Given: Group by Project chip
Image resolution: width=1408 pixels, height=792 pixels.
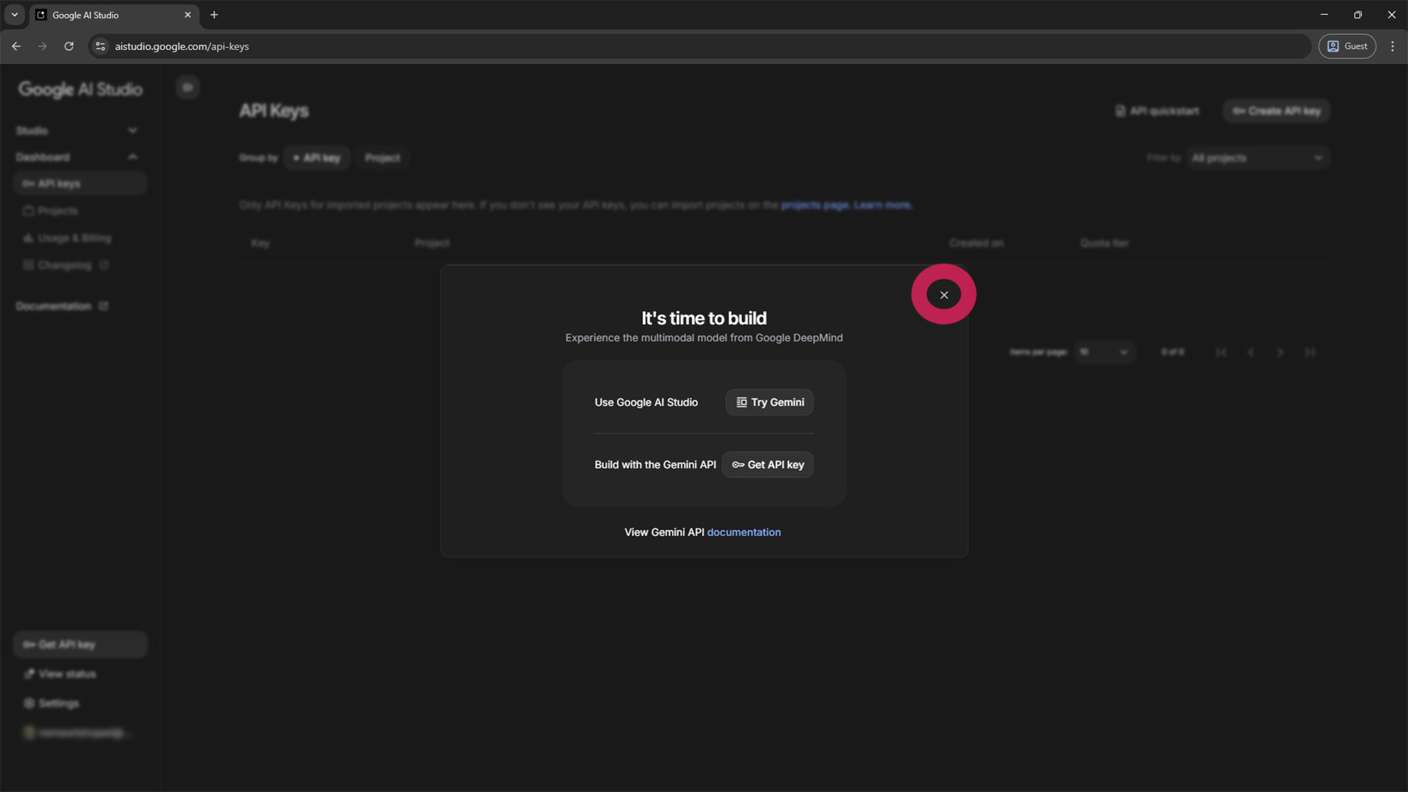Looking at the screenshot, I should [383, 158].
